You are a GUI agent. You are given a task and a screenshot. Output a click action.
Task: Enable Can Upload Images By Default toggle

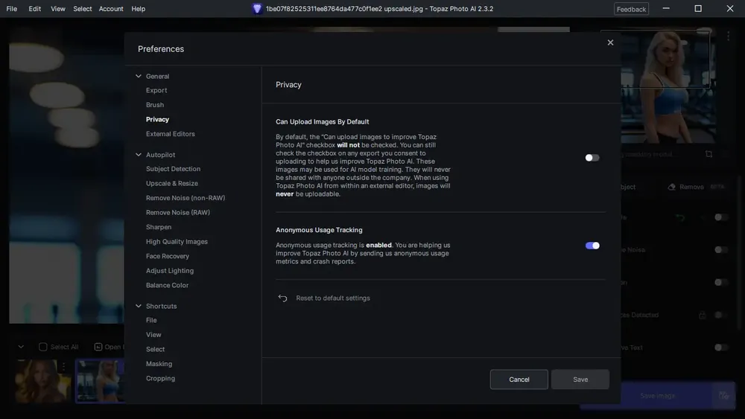coord(592,158)
